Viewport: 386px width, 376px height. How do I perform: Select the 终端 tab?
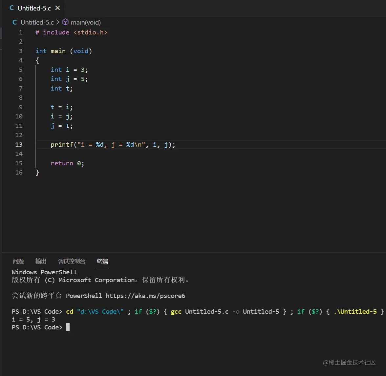102,261
